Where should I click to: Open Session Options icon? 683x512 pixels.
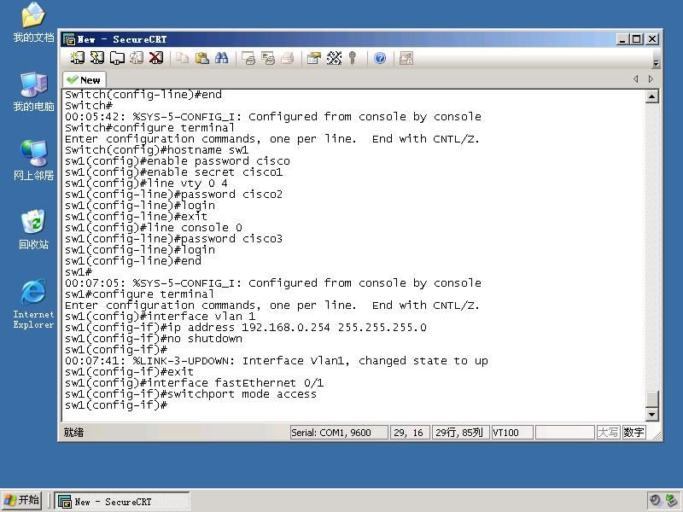313,58
